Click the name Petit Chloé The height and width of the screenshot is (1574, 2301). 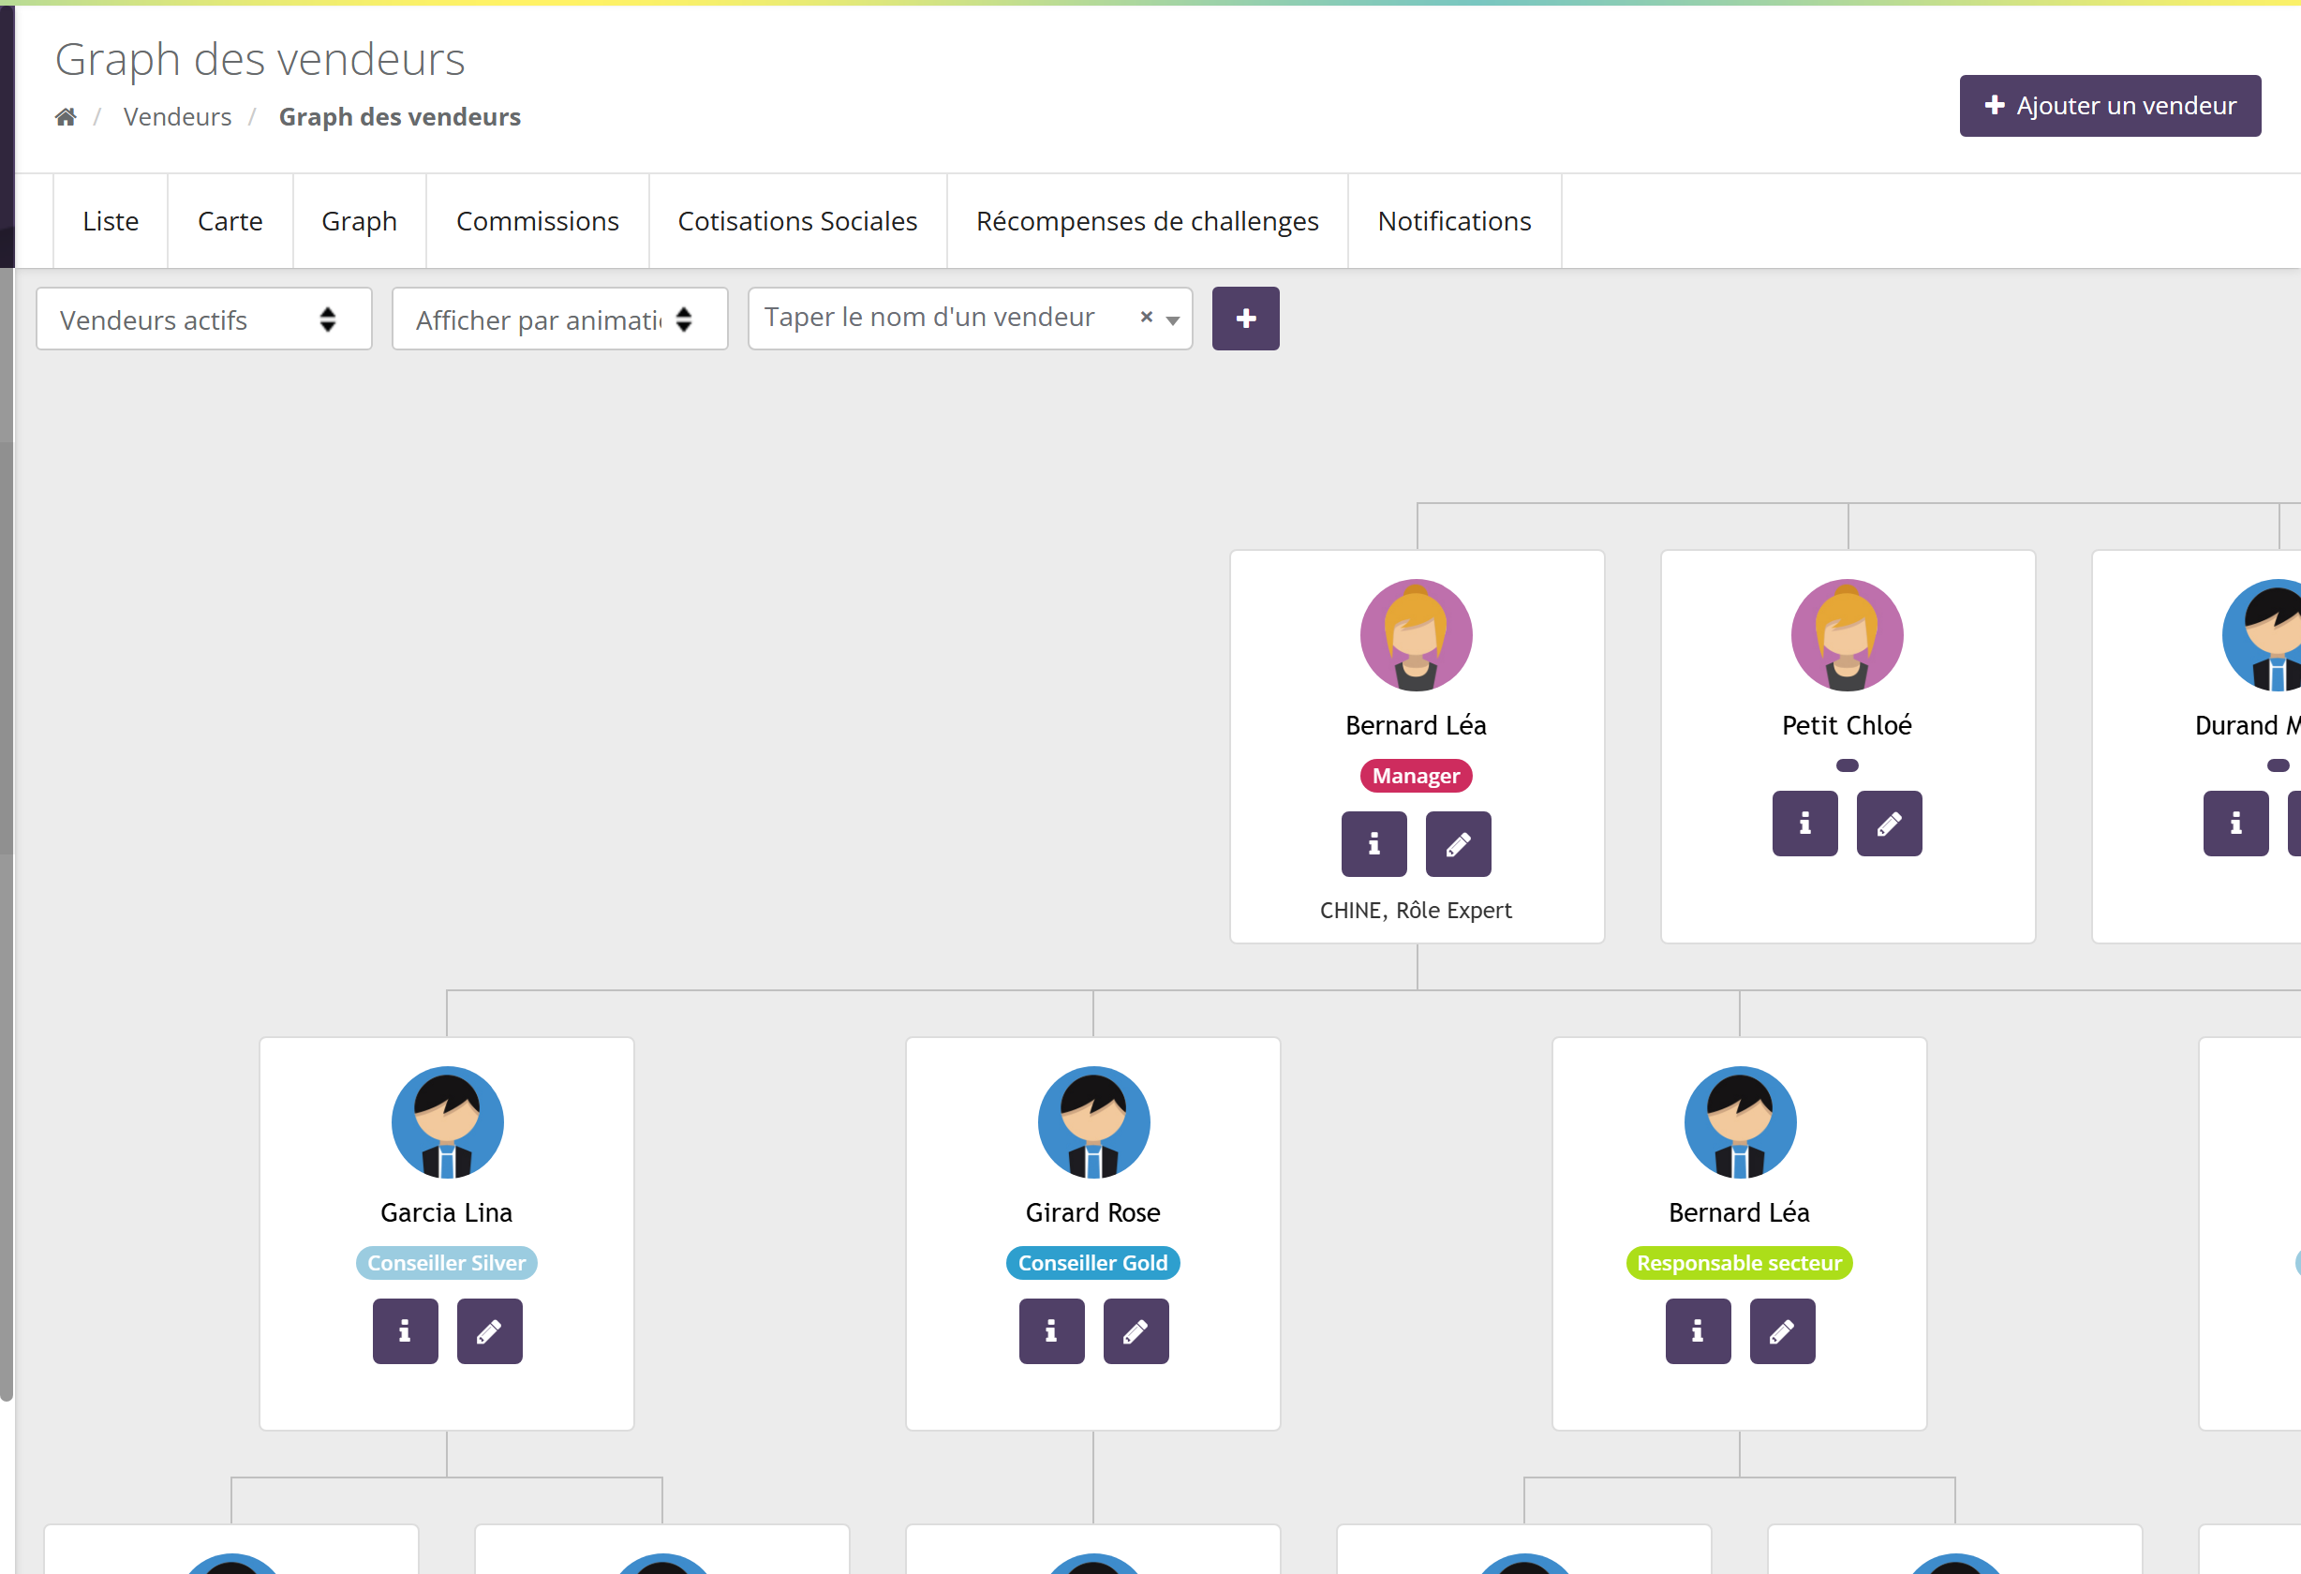[x=1846, y=724]
